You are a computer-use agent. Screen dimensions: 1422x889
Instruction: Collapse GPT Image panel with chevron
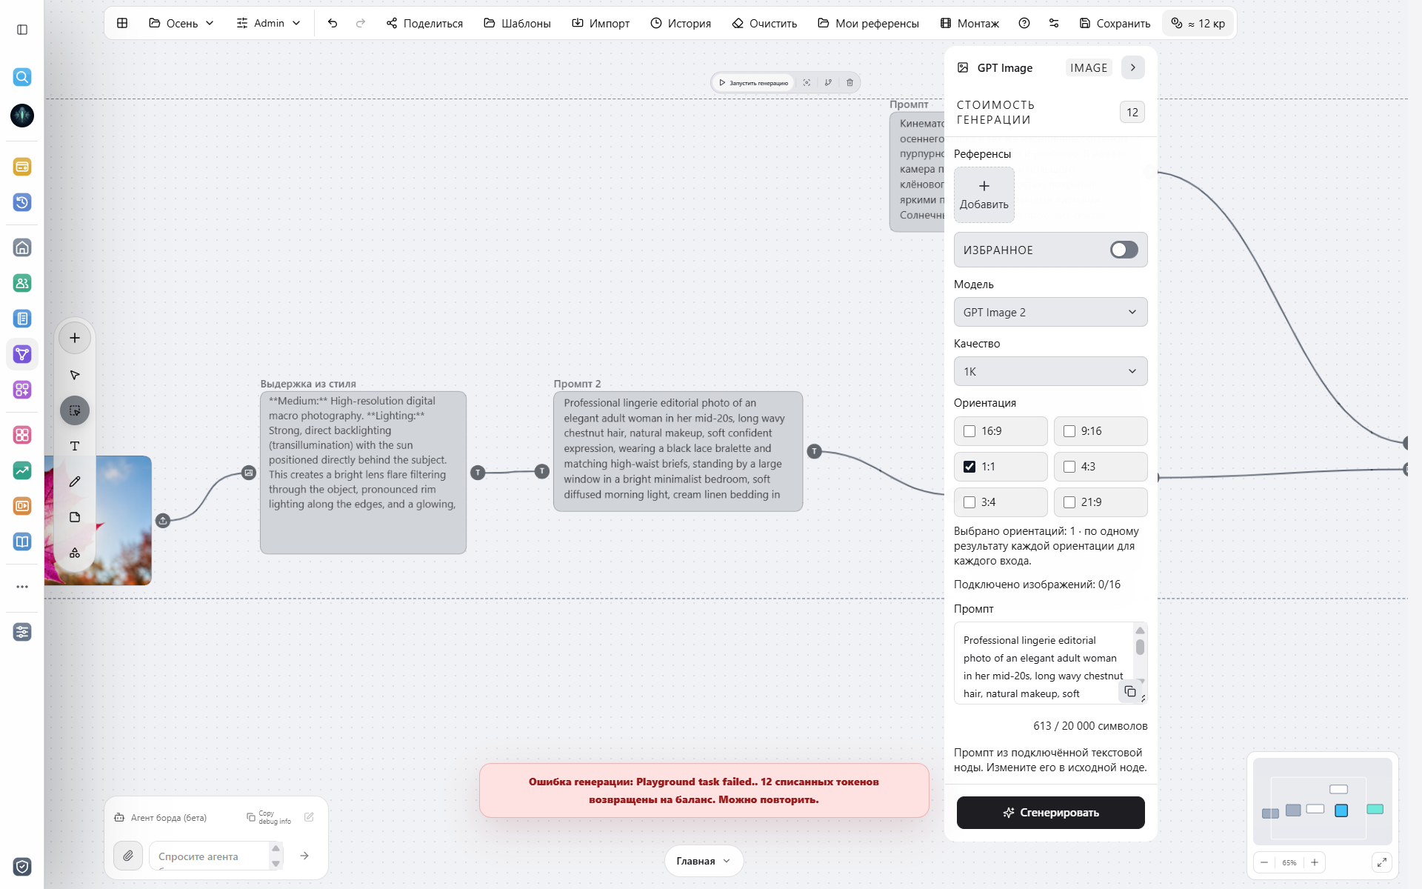[1132, 67]
